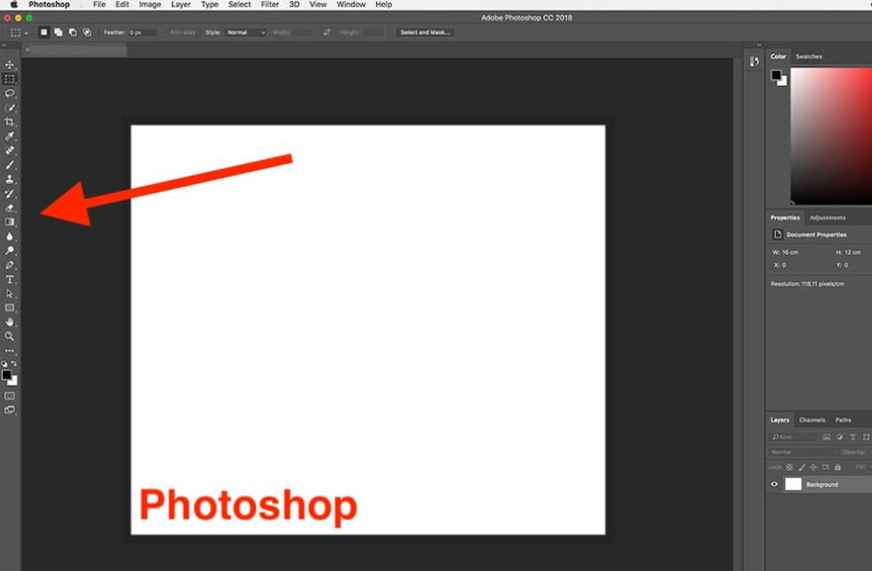Select the Horizontal Type tool
This screenshot has width=872, height=571.
click(x=10, y=280)
